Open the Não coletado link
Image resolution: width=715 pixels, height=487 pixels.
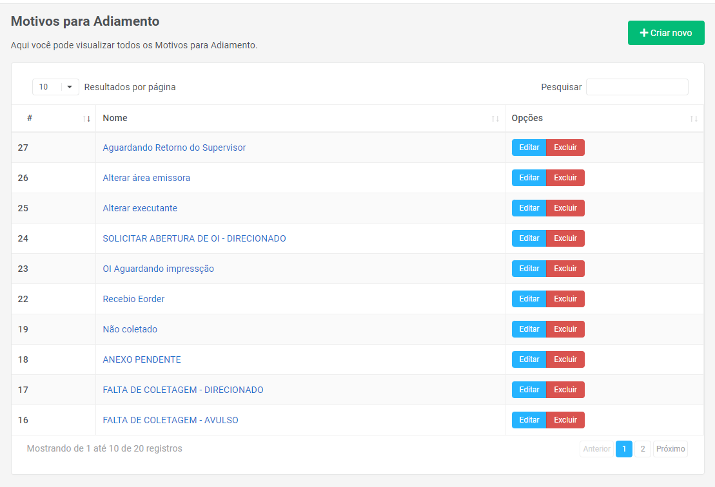click(130, 329)
